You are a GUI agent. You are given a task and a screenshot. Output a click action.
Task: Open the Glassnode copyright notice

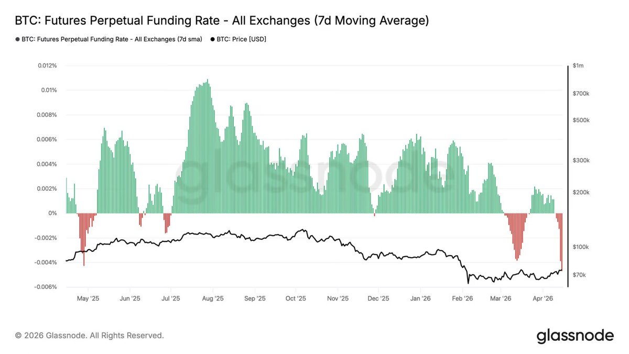(x=89, y=335)
